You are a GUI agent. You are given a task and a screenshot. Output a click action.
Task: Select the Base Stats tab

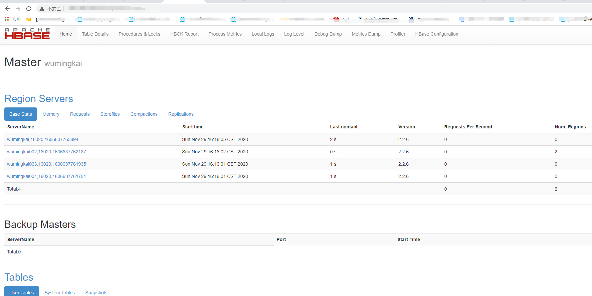21,114
